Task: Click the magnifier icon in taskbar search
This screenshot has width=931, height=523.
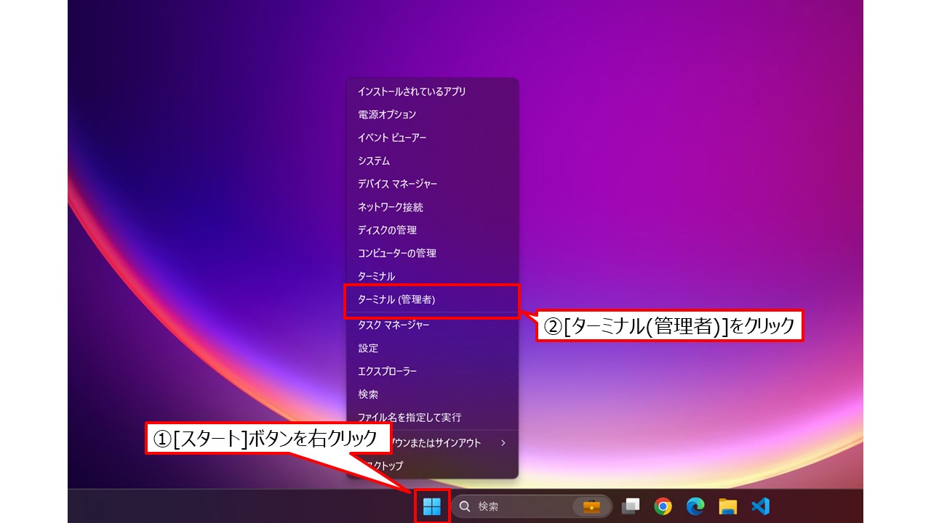Action: coord(465,506)
